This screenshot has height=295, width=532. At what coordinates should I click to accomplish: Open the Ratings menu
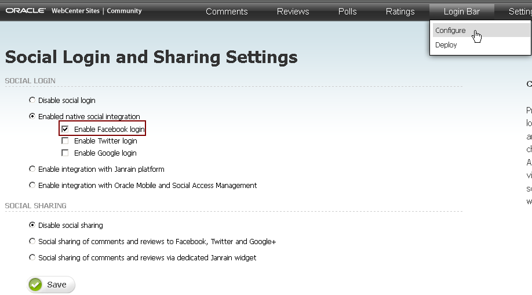click(x=400, y=12)
